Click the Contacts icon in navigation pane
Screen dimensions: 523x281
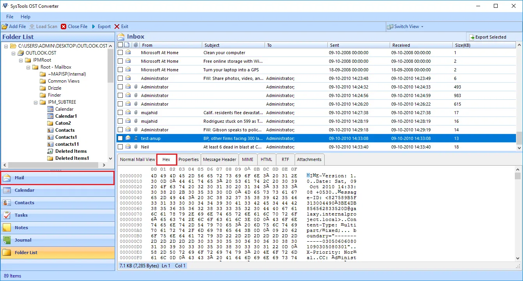point(7,203)
